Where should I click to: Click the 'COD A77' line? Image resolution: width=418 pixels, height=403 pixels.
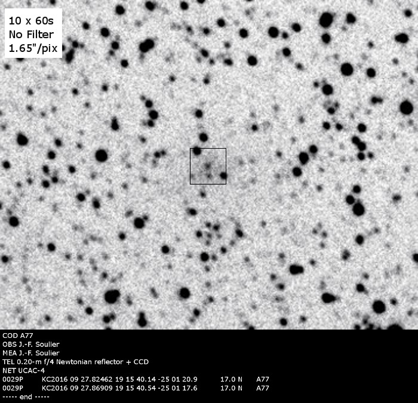tap(18, 336)
